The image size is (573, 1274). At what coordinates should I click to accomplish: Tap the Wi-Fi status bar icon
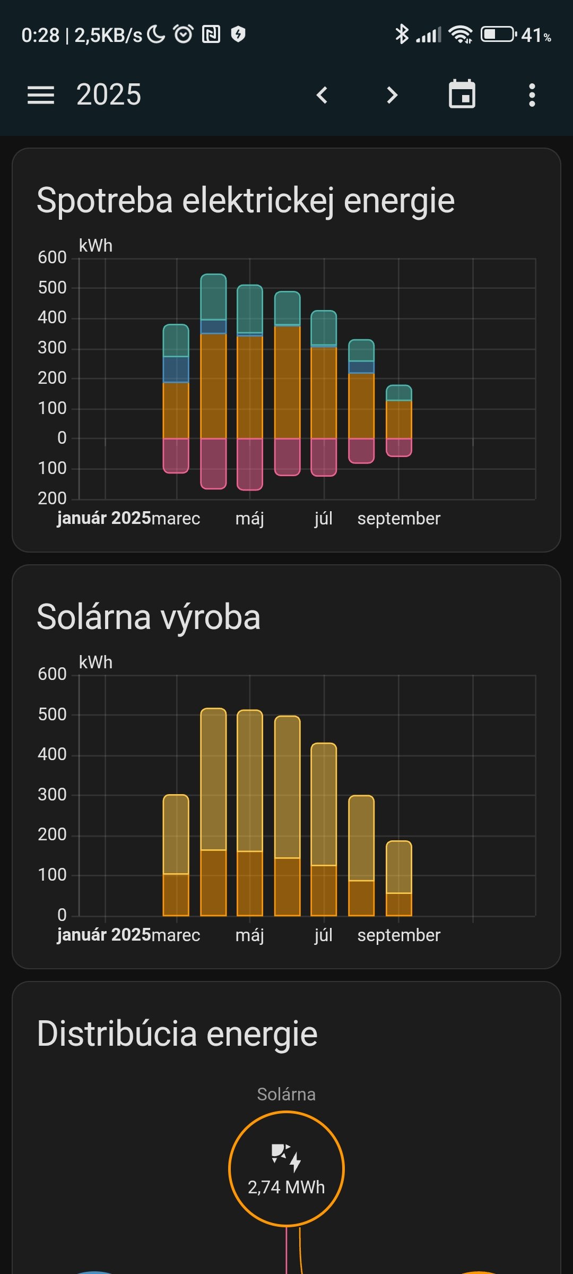tap(461, 35)
